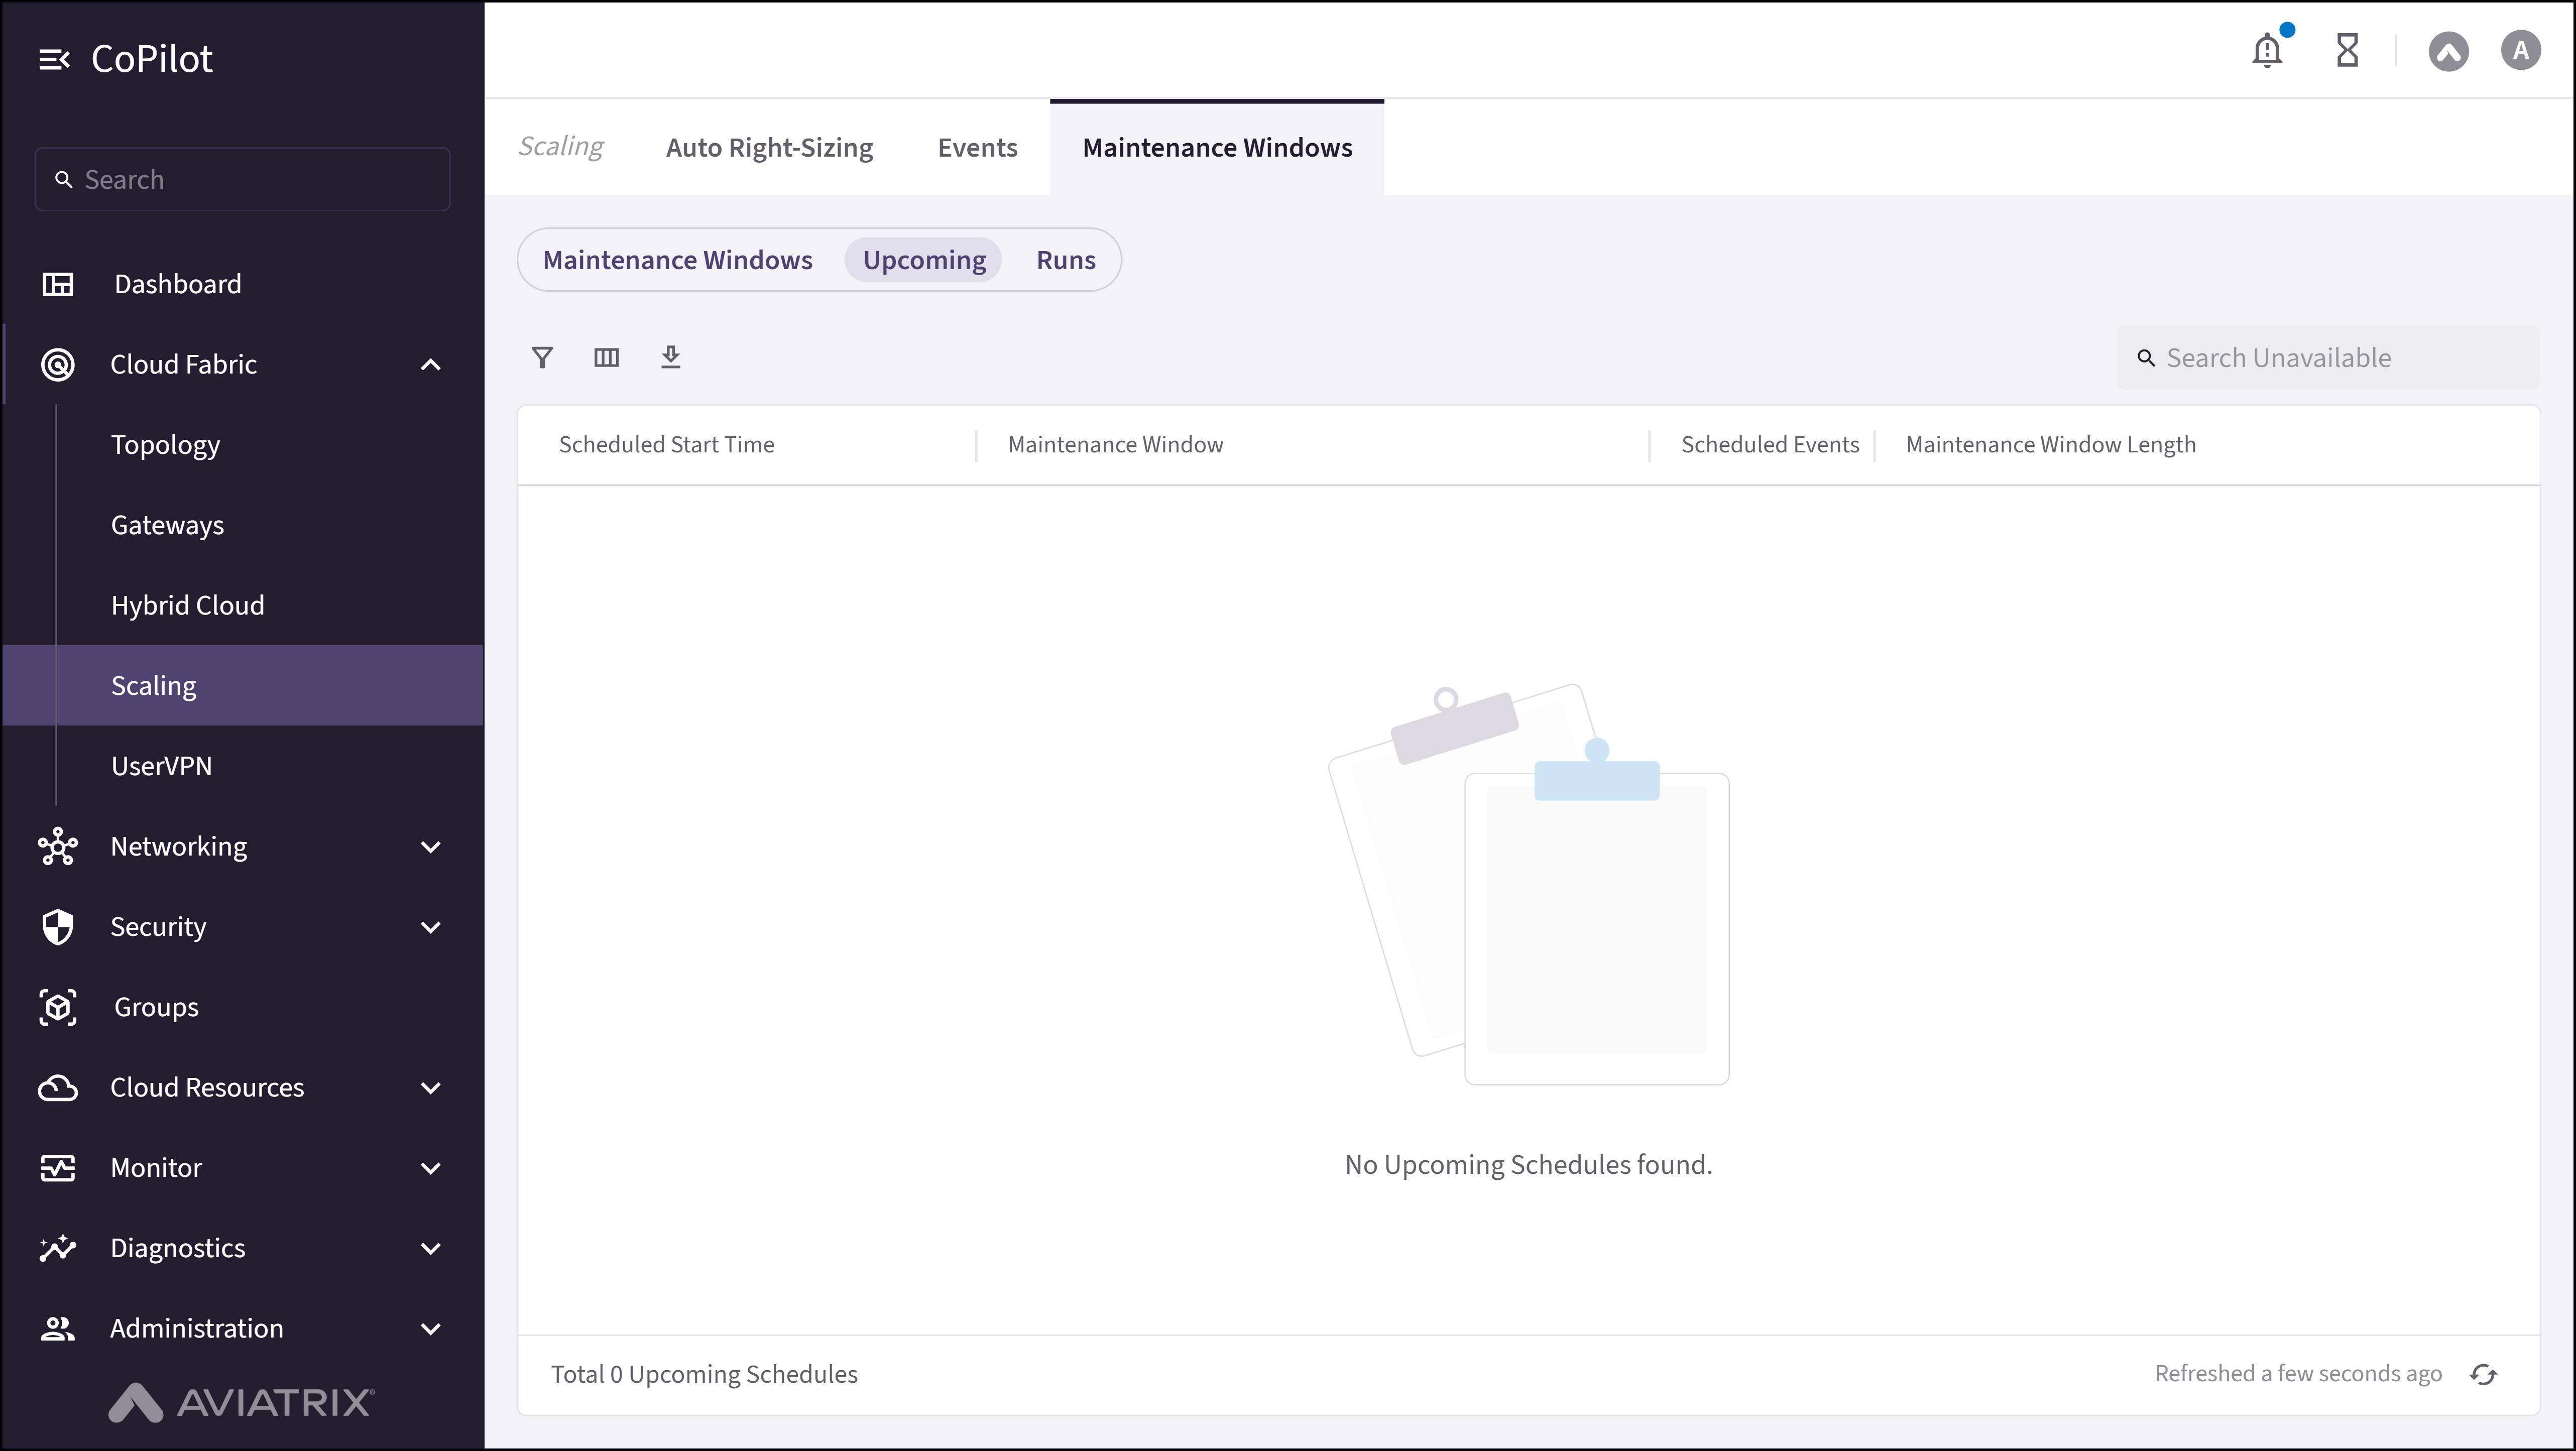This screenshot has width=2576, height=1451.
Task: Expand the Administration section
Action: (x=430, y=1328)
